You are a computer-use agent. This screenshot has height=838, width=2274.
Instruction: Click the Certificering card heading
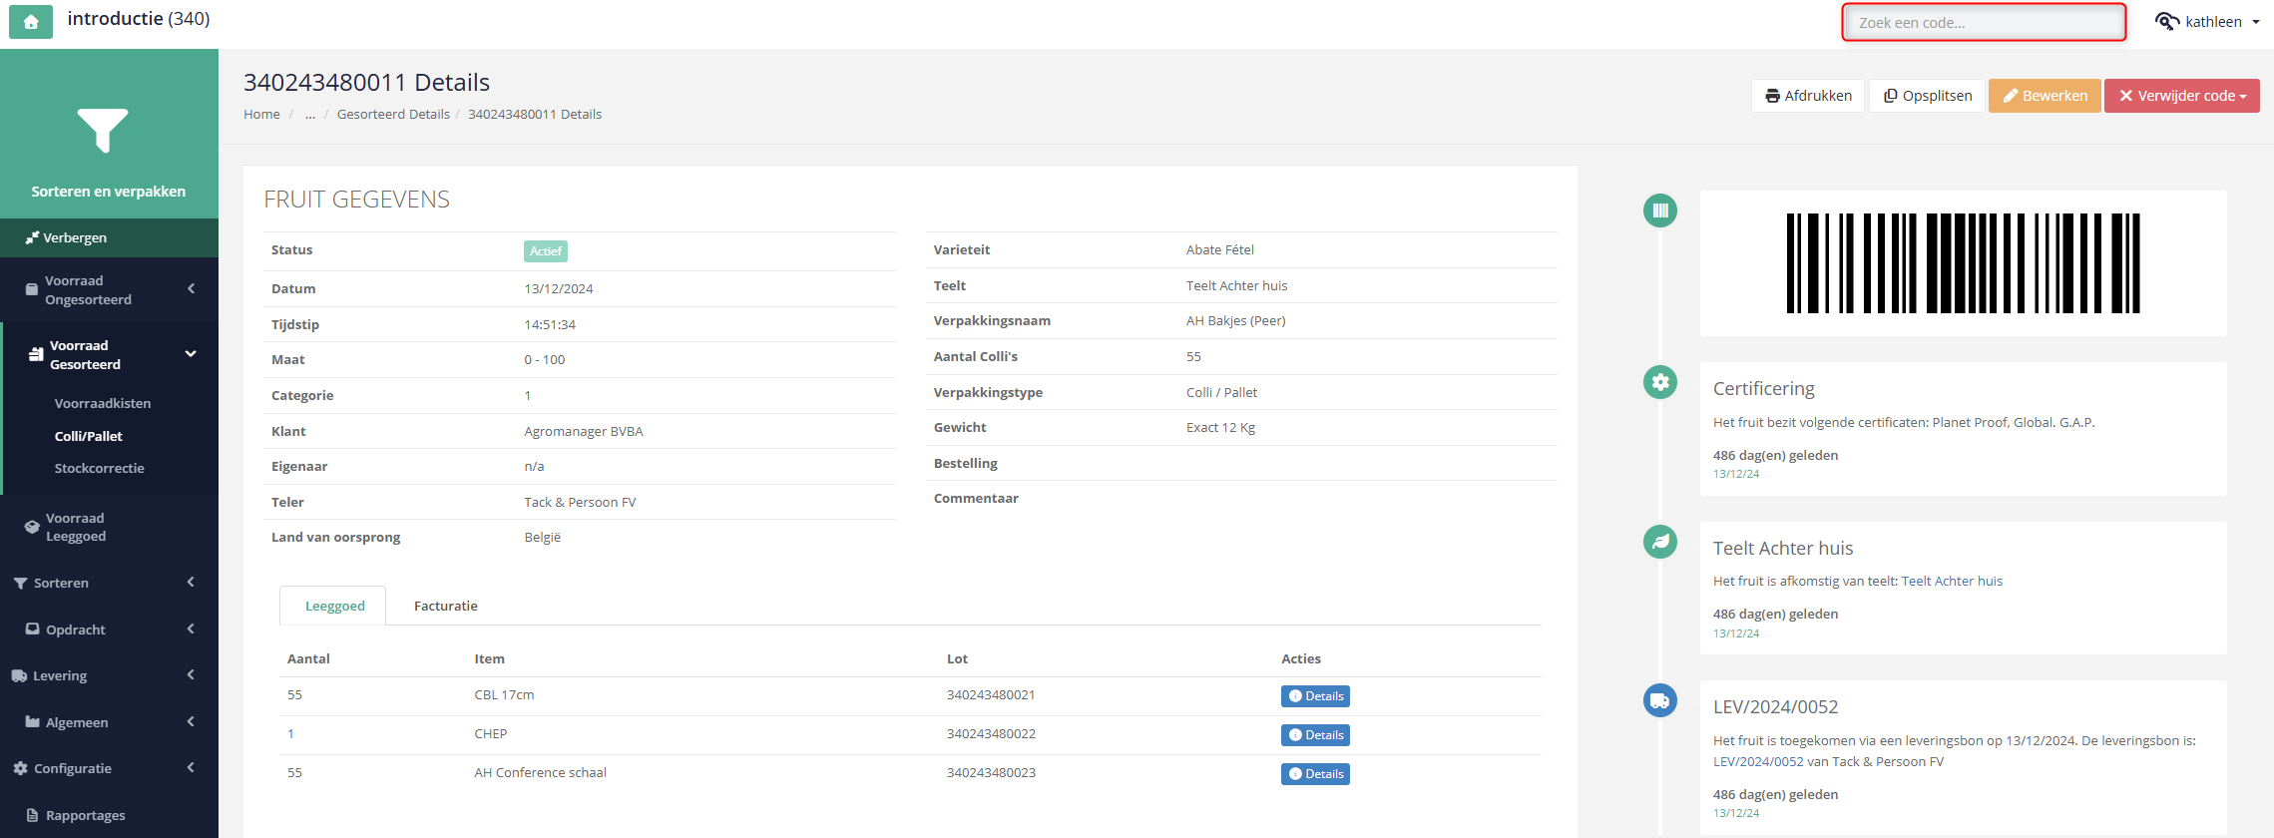pos(1763,388)
